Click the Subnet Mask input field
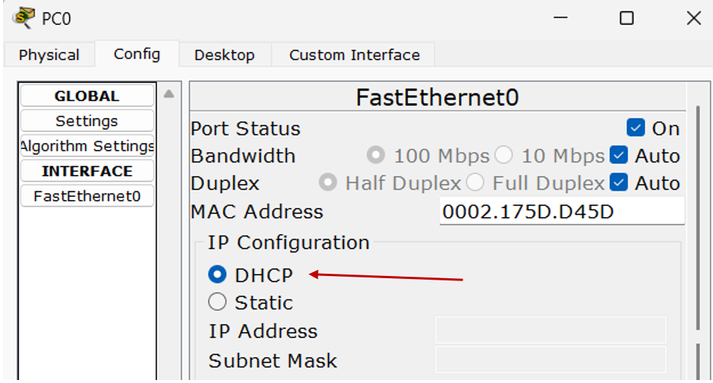Screen dimensions: 713x383 (550, 360)
